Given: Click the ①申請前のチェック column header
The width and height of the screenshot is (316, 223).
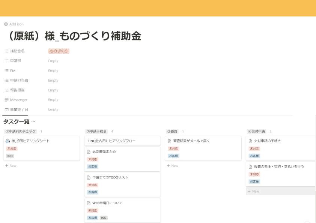Looking at the screenshot, I should point(21,132).
